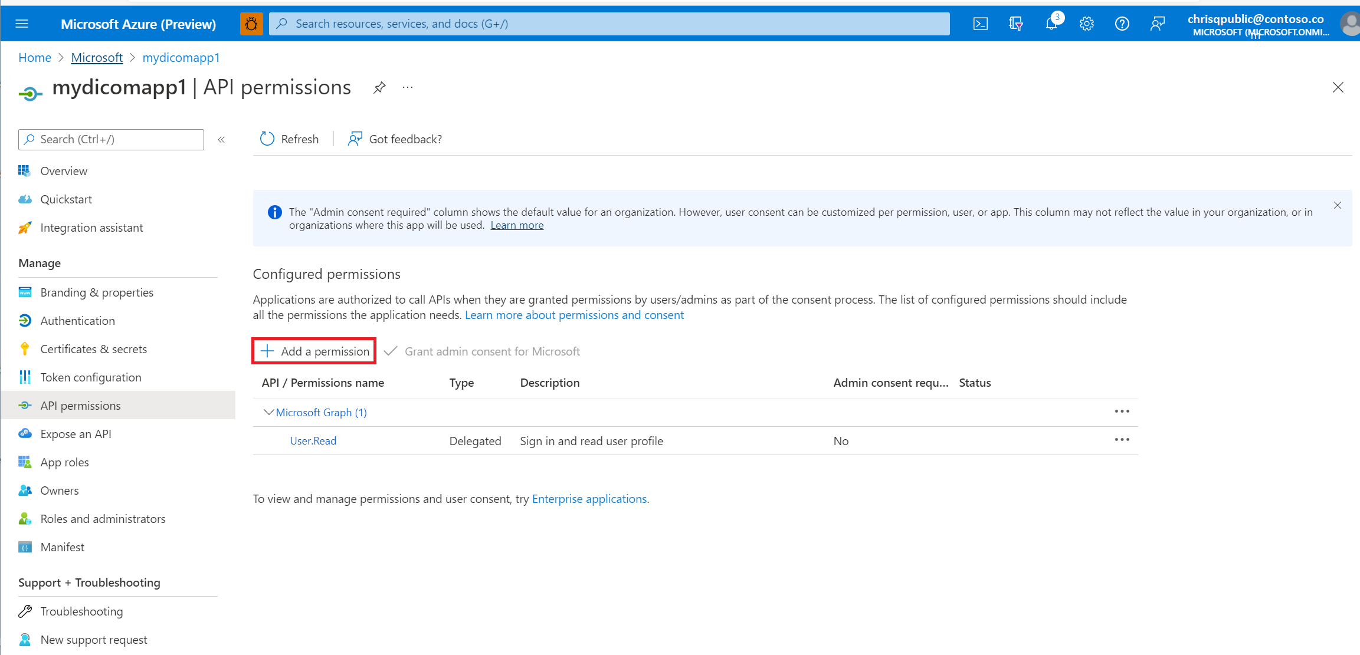Open more options for User.Read row
1360x655 pixels.
tap(1122, 440)
